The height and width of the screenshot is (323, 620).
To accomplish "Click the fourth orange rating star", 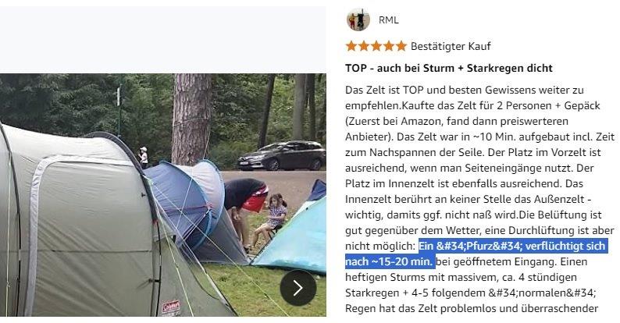I will pos(389,46).
